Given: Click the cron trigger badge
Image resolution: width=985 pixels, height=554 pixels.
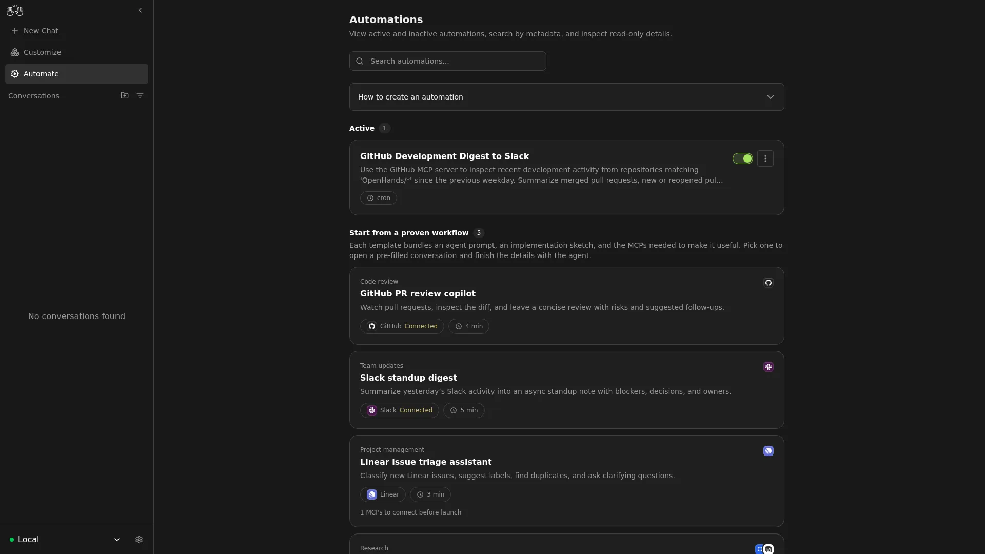Looking at the screenshot, I should point(378,198).
